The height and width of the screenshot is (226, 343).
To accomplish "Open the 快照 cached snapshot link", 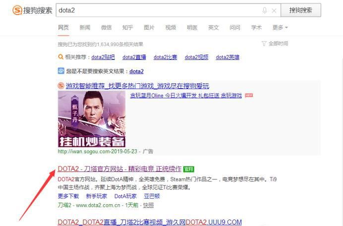I will point(148,205).
